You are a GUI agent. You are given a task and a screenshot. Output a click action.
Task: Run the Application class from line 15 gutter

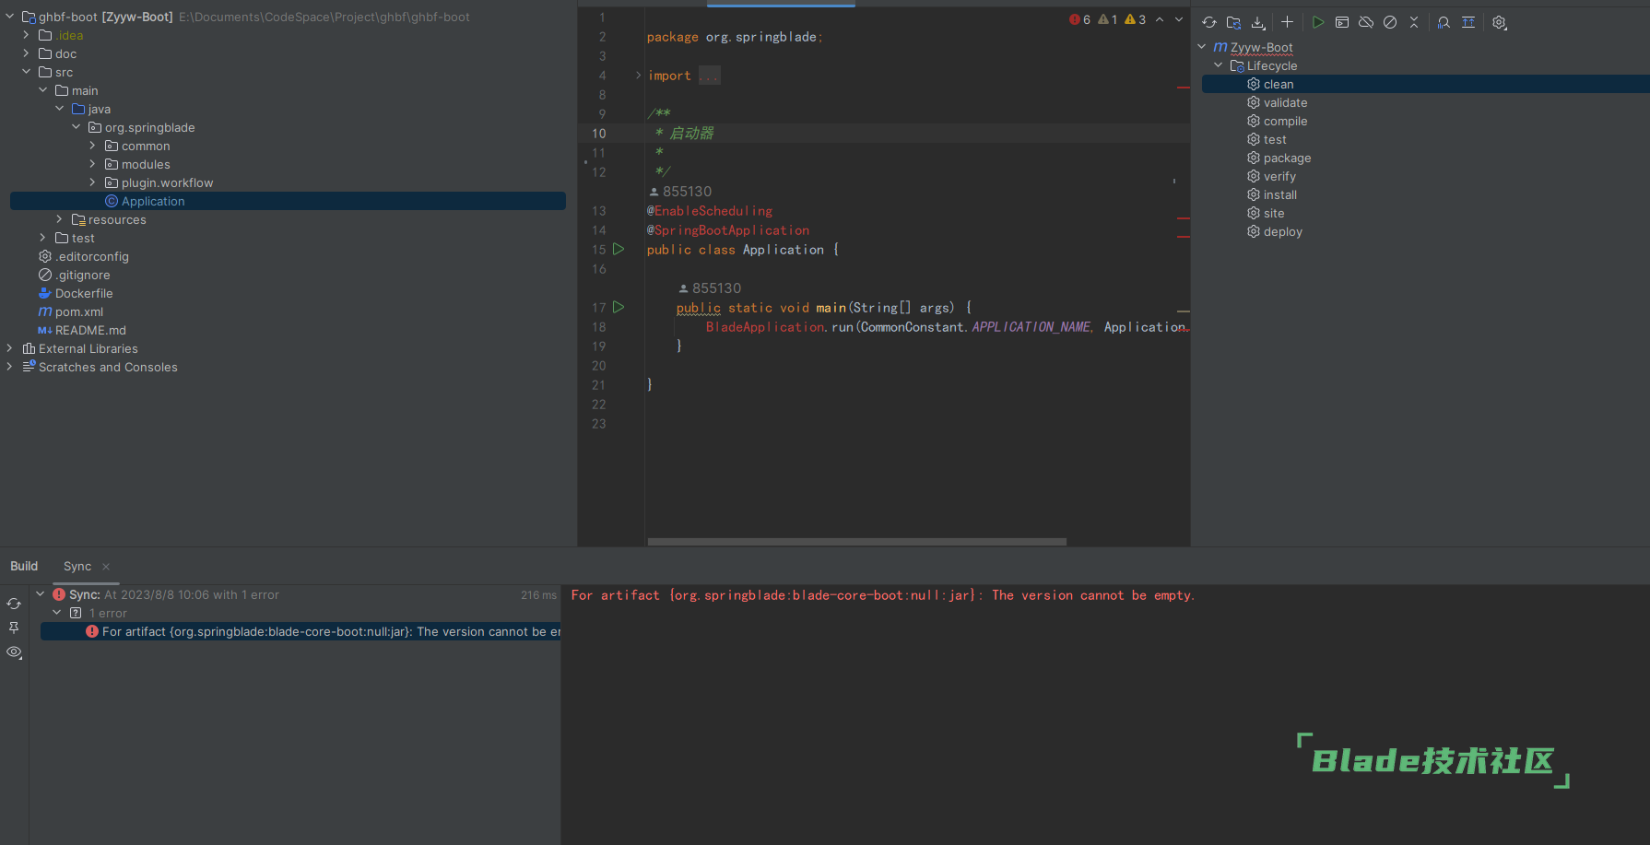coord(619,249)
